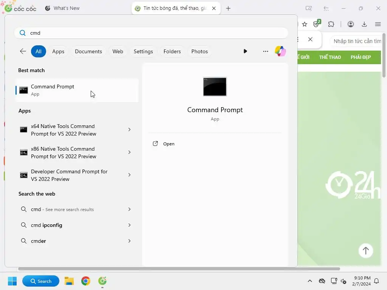Close the Tin tức bóng đá tab
387x290 pixels.
(x=214, y=8)
